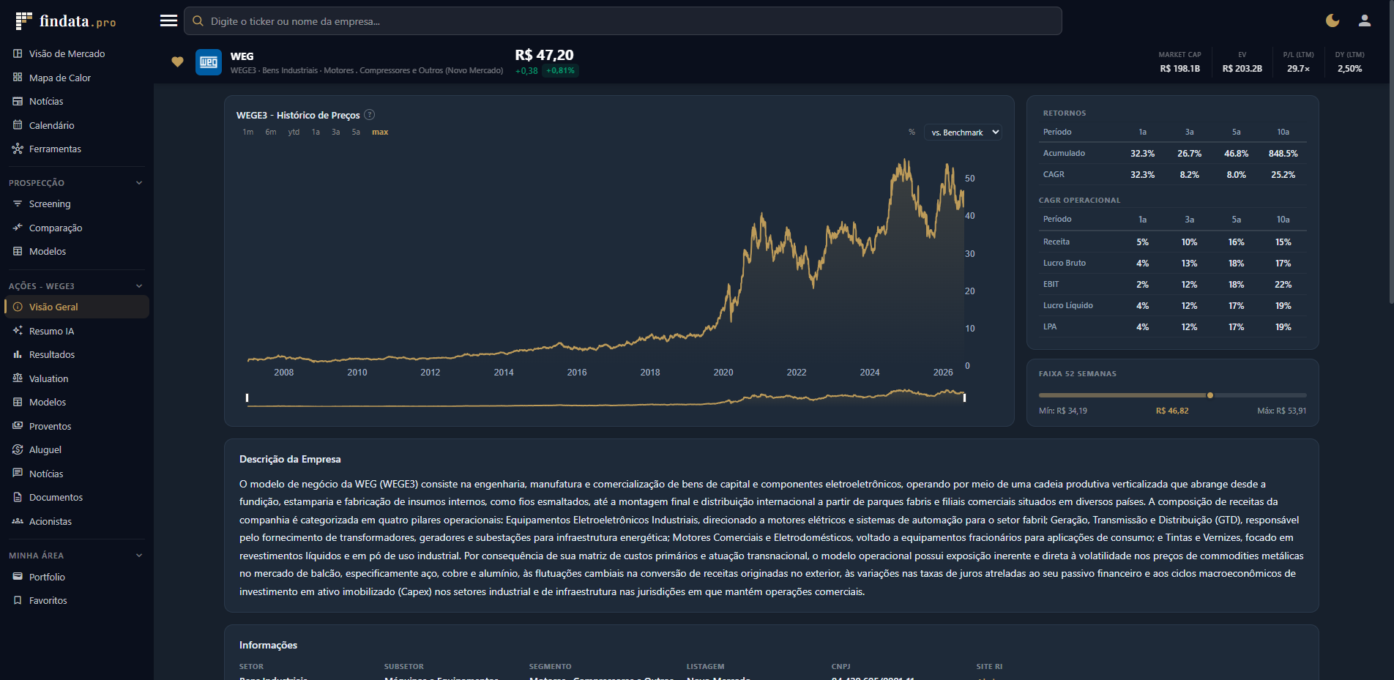Collapse the Ações - WEGE3 section
Viewport: 1394px width, 680px height.
(139, 286)
